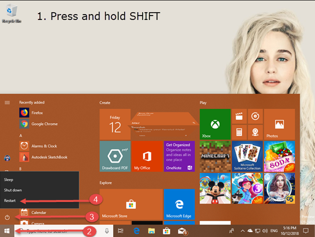Select Restart in the power menu

coord(39,200)
